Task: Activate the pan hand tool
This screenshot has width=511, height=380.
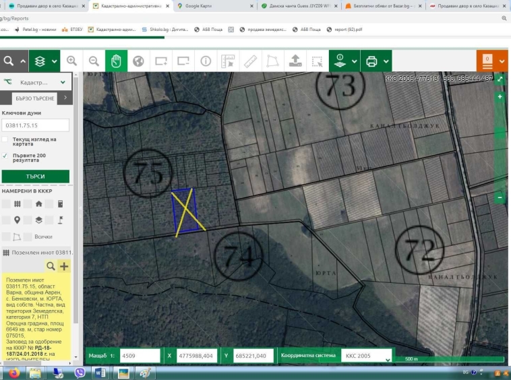Action: tap(116, 61)
